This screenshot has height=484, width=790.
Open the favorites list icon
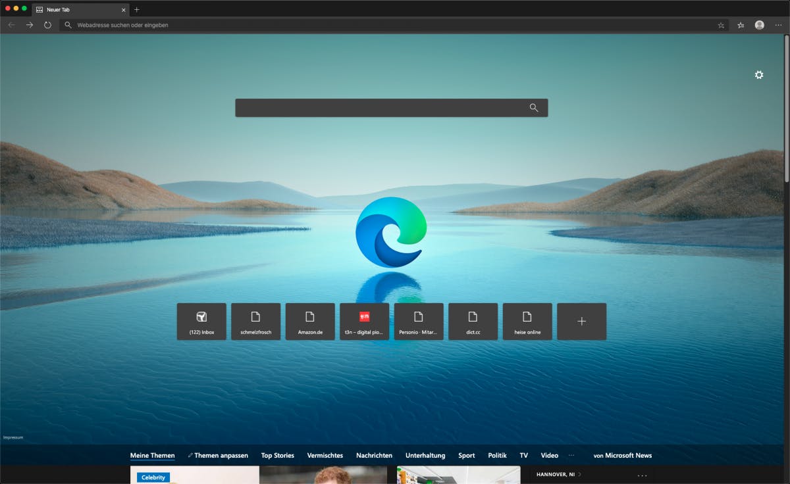[x=741, y=25]
